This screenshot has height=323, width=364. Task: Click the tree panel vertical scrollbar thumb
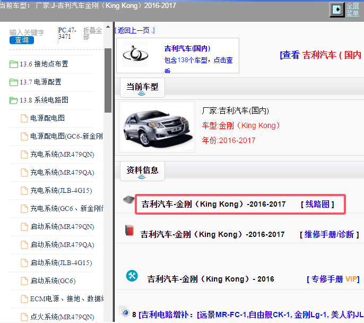108,80
